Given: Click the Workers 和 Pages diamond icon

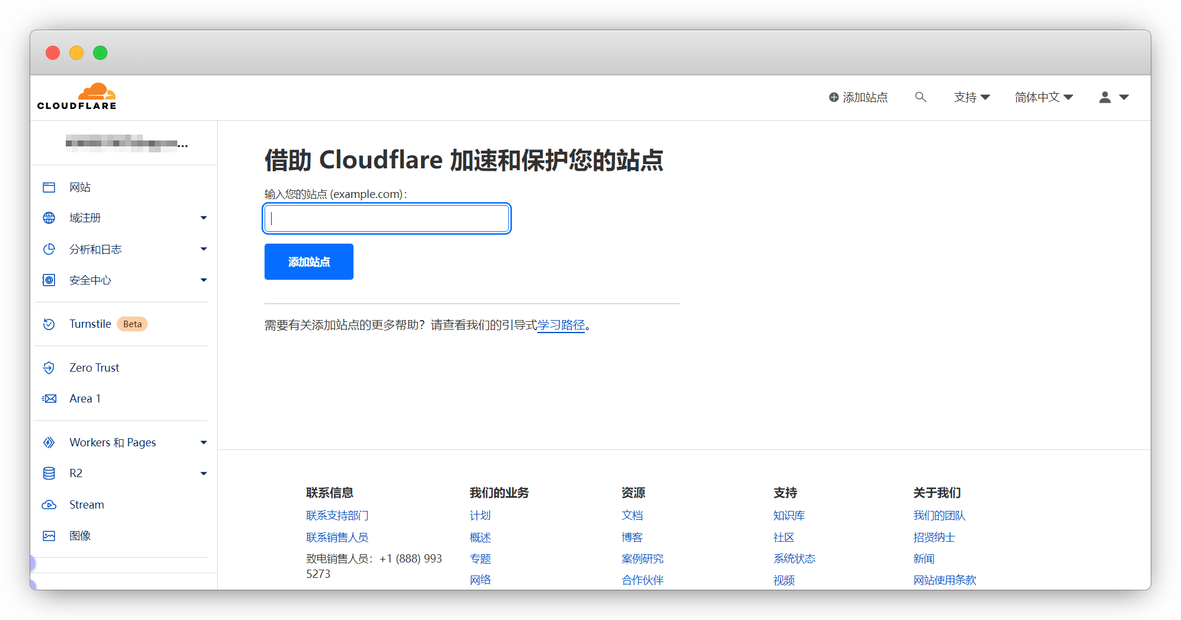Looking at the screenshot, I should click(49, 443).
